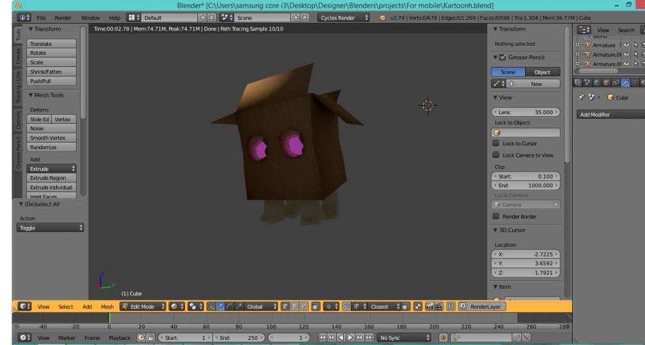Screen dimensions: 645x345
Task: Open the No Sync dropdown in timeline
Action: tap(405, 337)
